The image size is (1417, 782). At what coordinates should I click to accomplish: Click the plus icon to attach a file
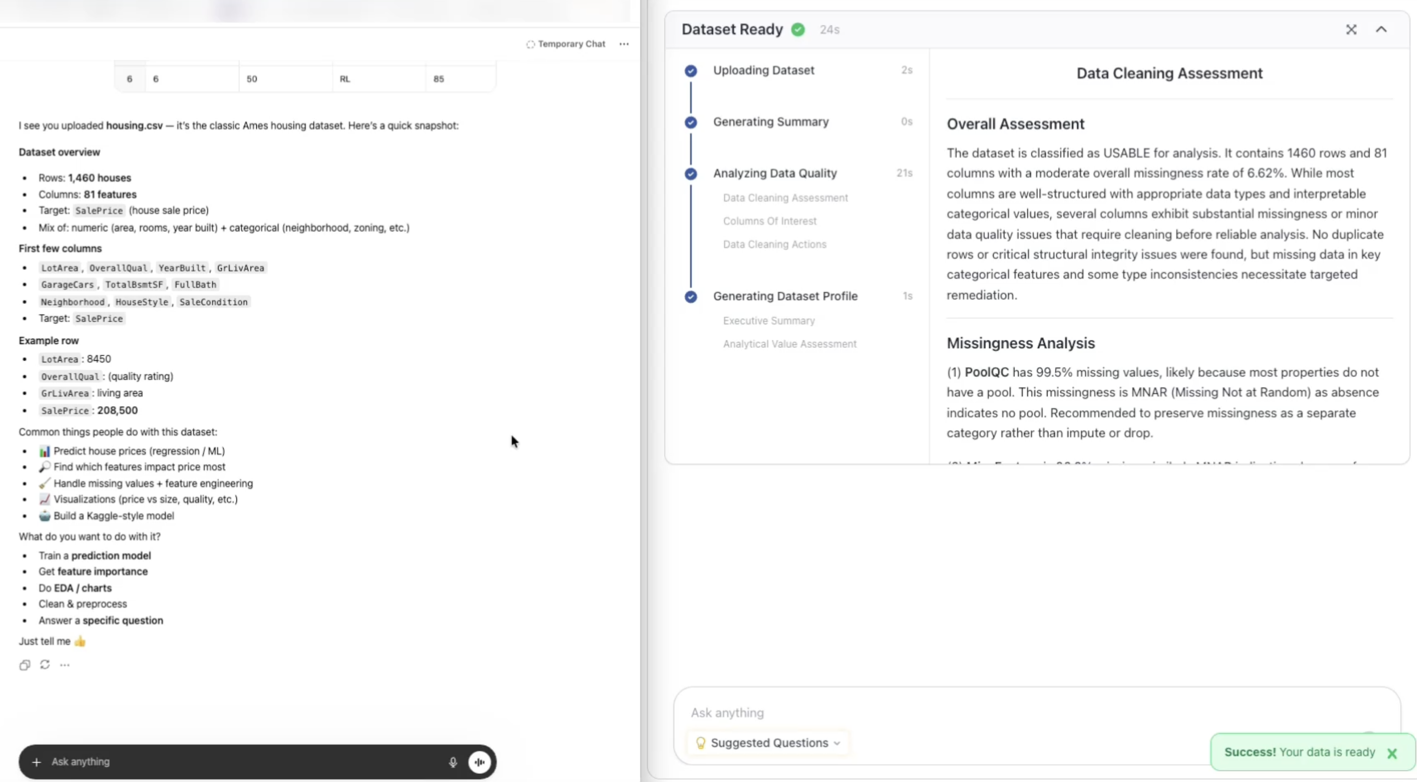(x=35, y=762)
